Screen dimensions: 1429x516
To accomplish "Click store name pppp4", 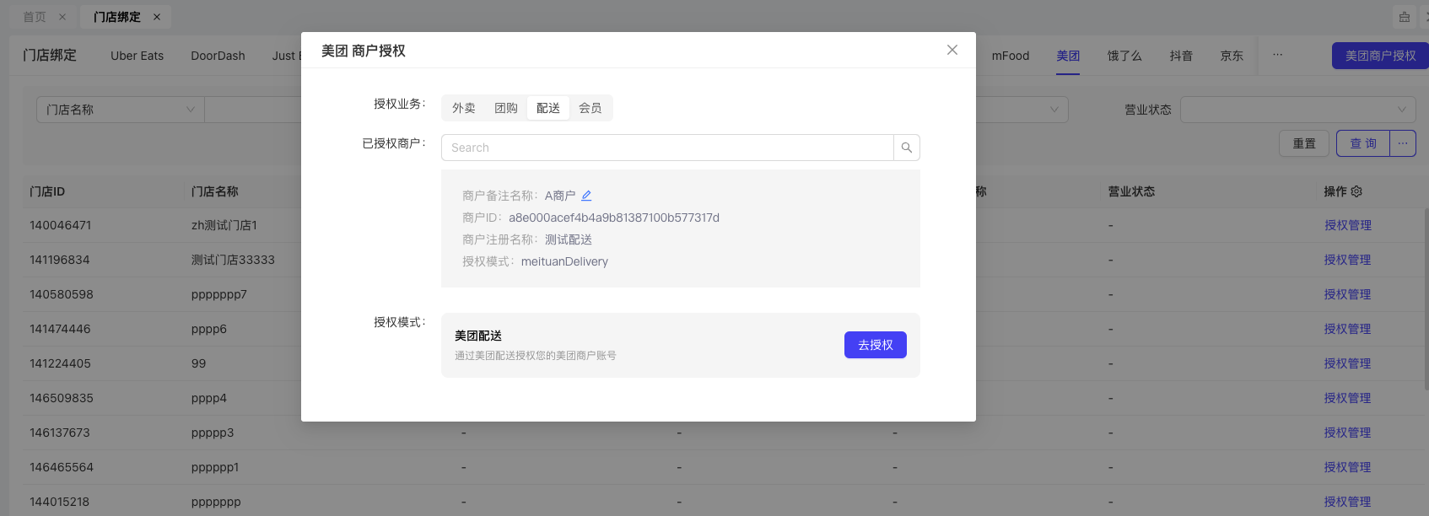I will (x=209, y=398).
